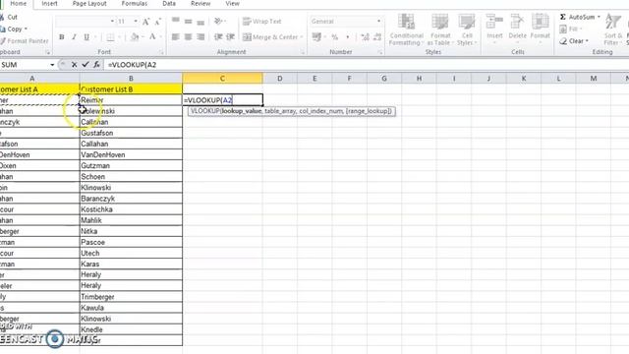629x354 pixels.
Task: Decrease the cell indent
Action: pyautogui.click(x=218, y=37)
